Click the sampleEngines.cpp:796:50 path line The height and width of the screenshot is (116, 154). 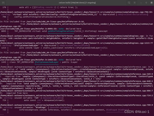pyautogui.click(x=77, y=12)
